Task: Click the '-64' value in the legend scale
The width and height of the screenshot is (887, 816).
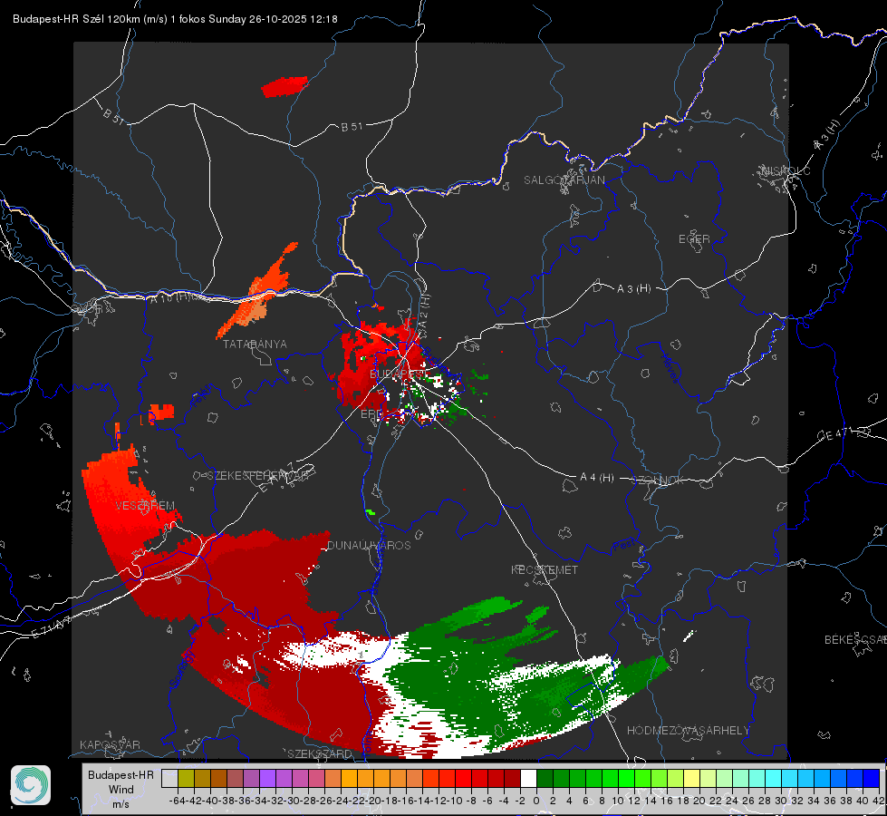Action: (x=178, y=801)
